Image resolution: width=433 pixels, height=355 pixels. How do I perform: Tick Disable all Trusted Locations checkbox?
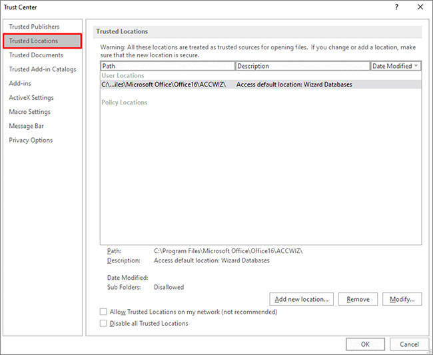click(x=103, y=324)
